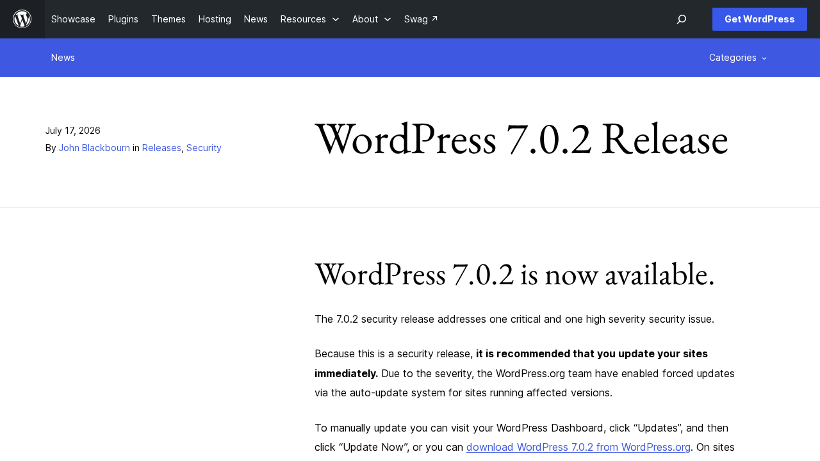Viewport: 820px width, 461px height.
Task: Expand the Categories dropdown
Action: coord(738,58)
